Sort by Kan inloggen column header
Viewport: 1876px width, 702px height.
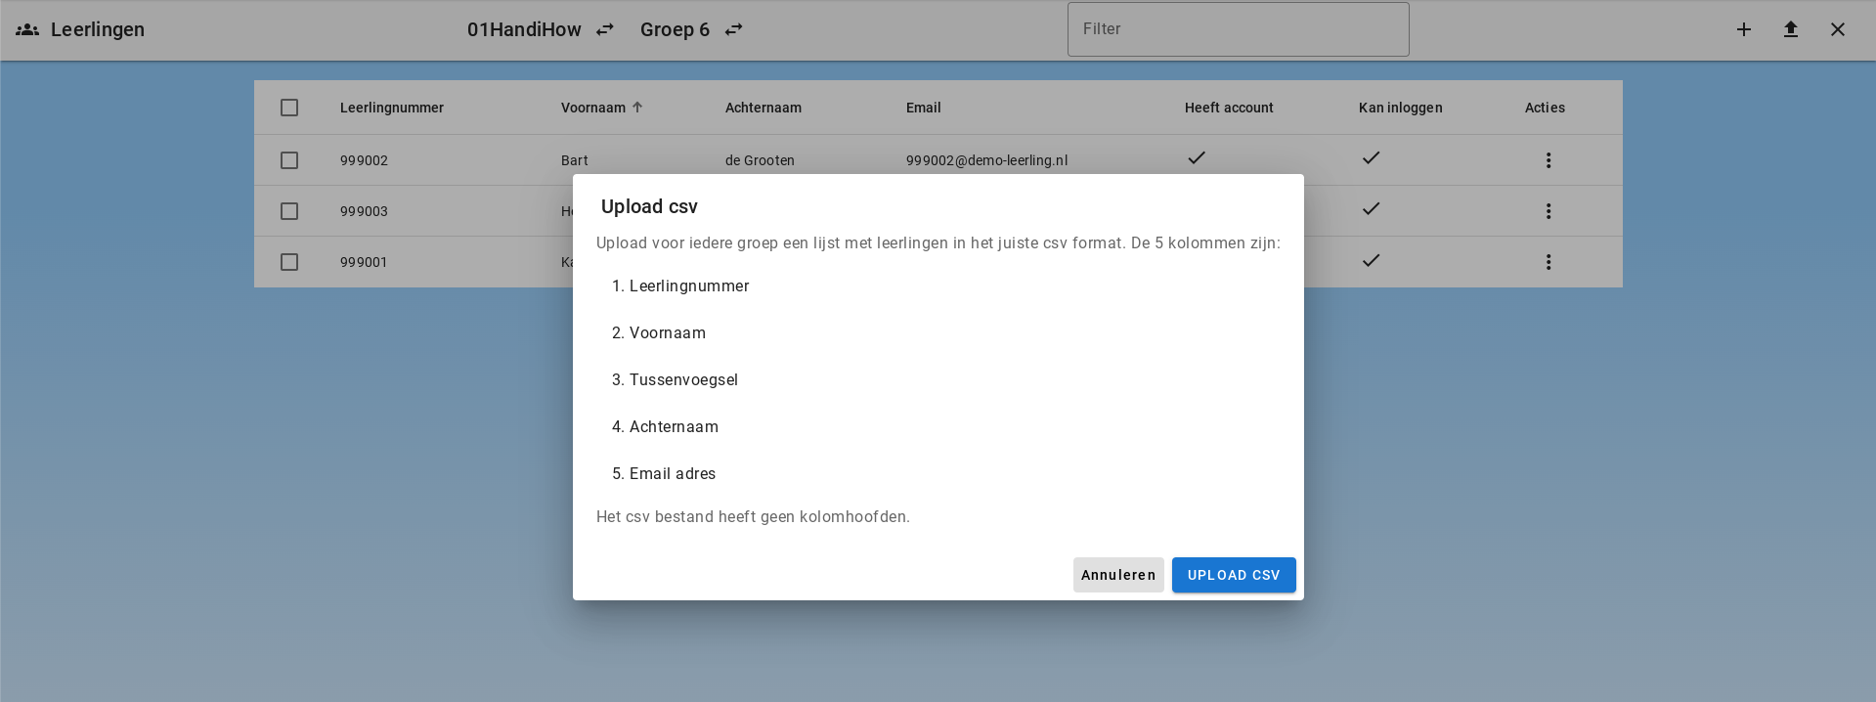pos(1400,108)
